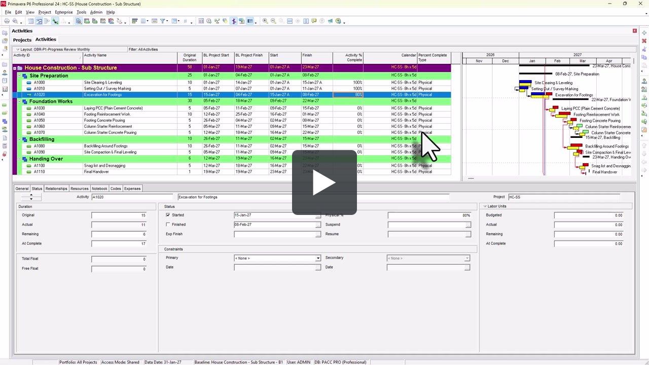Switch to the Notebook tab
The image size is (649, 365).
pos(99,189)
